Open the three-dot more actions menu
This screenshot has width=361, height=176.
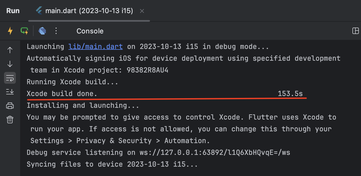56,31
